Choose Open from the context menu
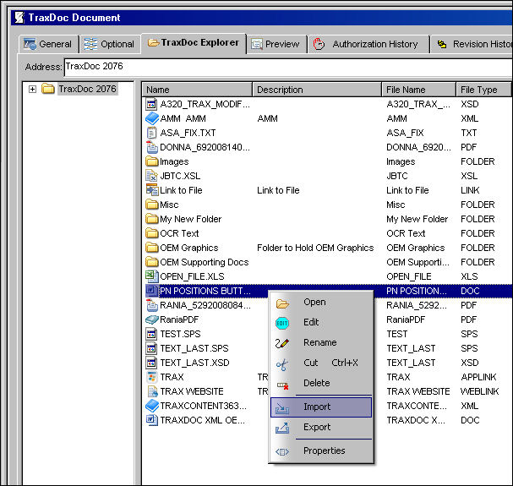 [x=321, y=303]
